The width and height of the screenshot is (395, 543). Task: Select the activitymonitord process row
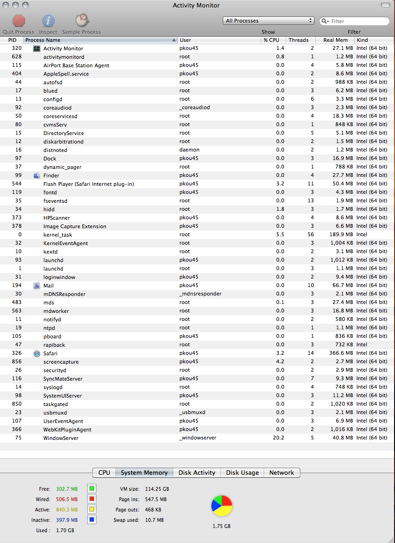pos(197,57)
